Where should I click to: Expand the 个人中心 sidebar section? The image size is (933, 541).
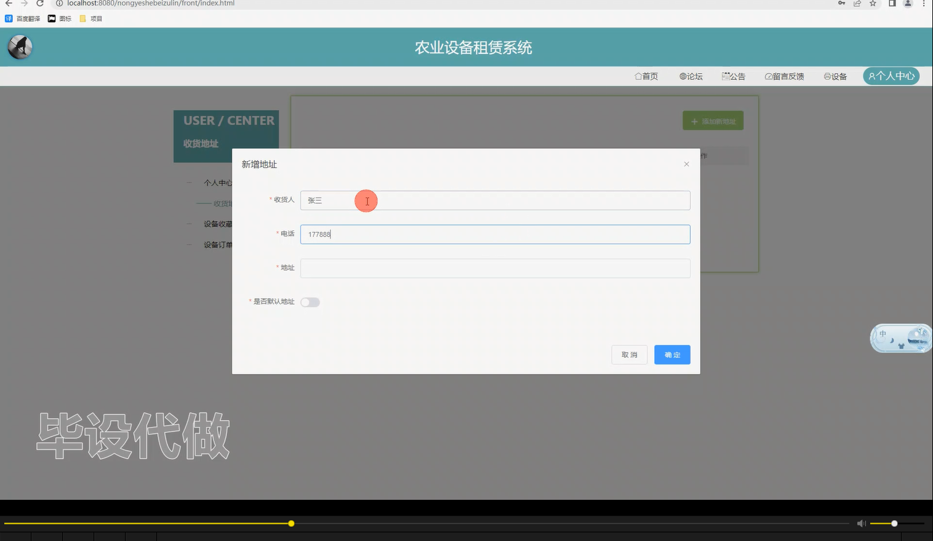click(x=217, y=183)
